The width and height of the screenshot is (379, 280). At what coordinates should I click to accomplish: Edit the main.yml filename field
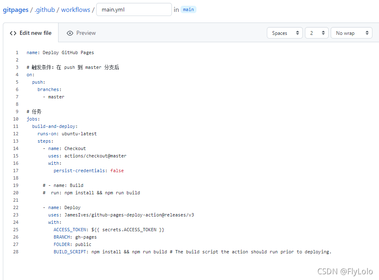(x=134, y=9)
